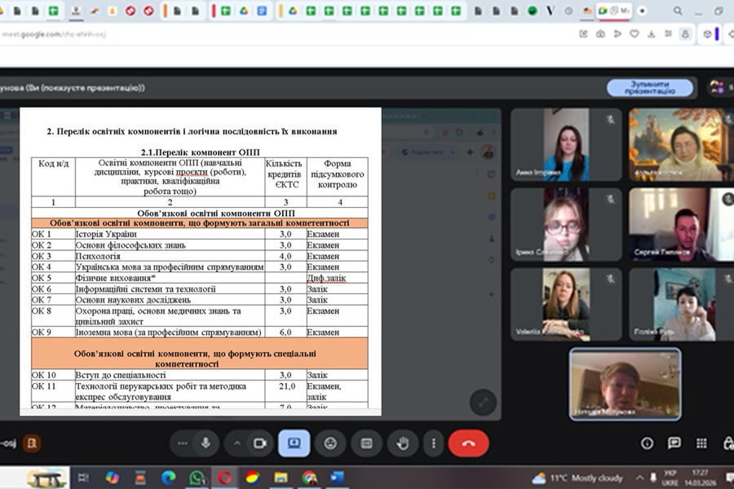Click the Зупинити презентацію button
This screenshot has width=734, height=489.
coord(649,87)
